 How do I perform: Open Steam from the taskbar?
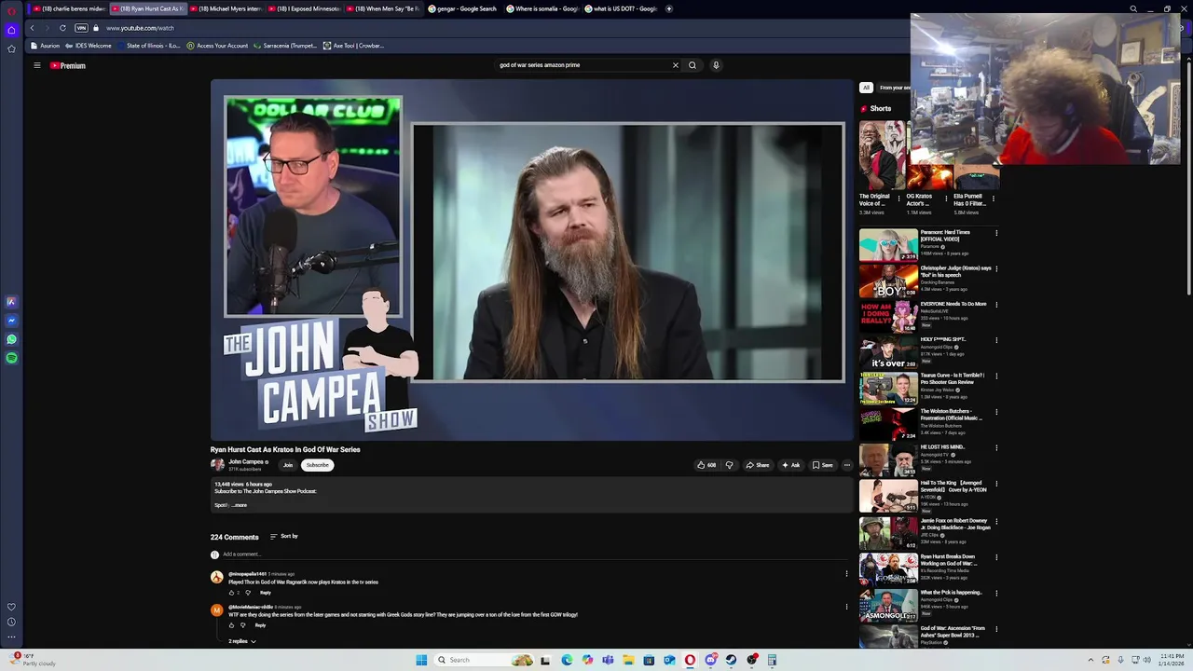(x=731, y=660)
